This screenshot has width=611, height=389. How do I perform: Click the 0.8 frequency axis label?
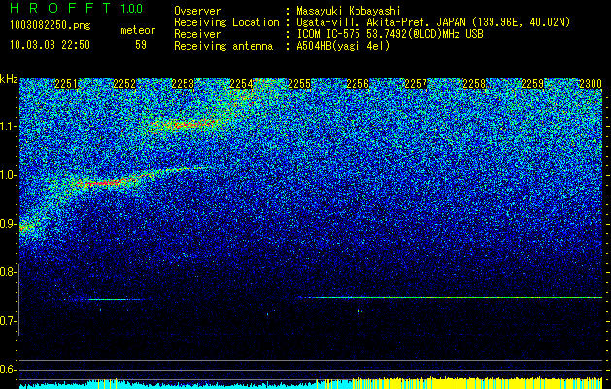pos(8,272)
